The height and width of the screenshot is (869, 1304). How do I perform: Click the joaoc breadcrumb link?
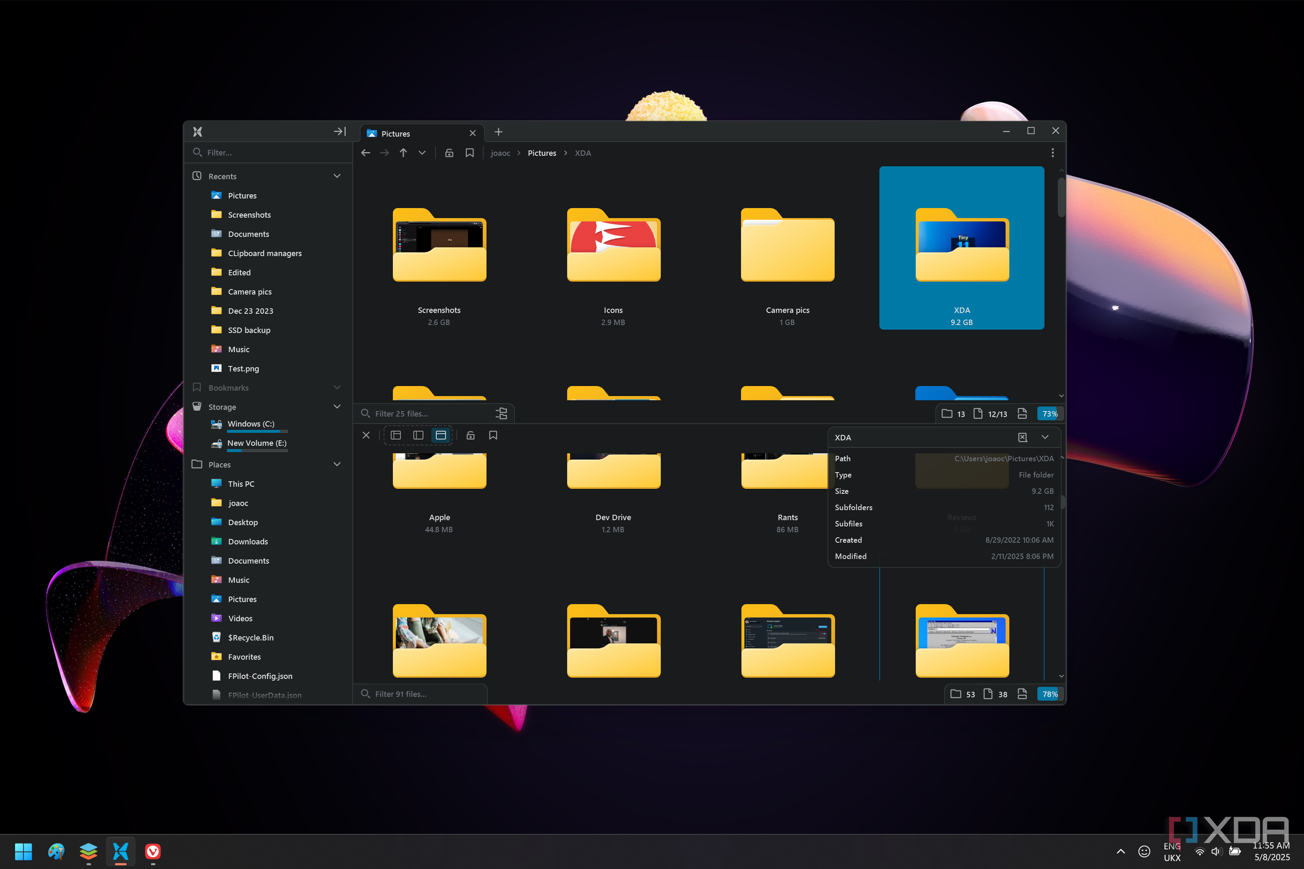click(x=500, y=153)
